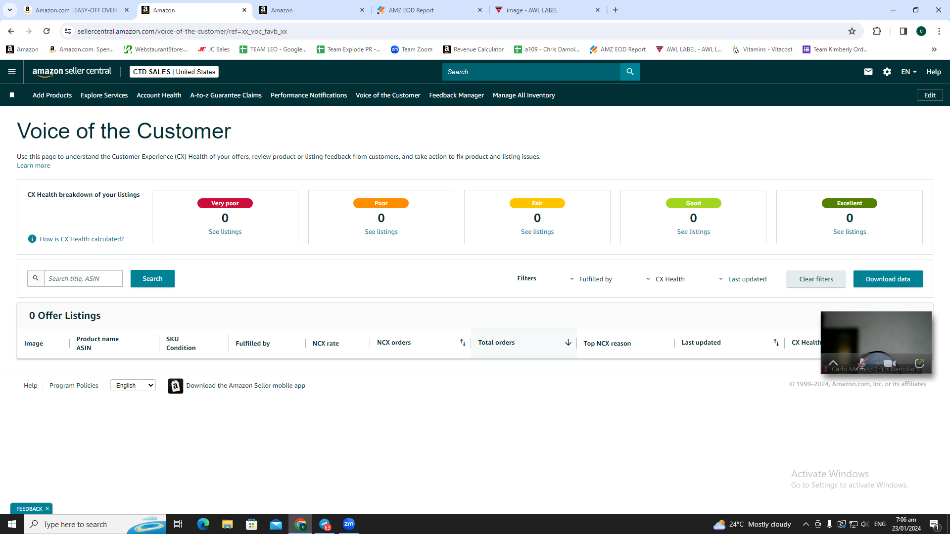The width and height of the screenshot is (950, 534).
Task: Click the Search title, ASIN input field
Action: pos(83,278)
